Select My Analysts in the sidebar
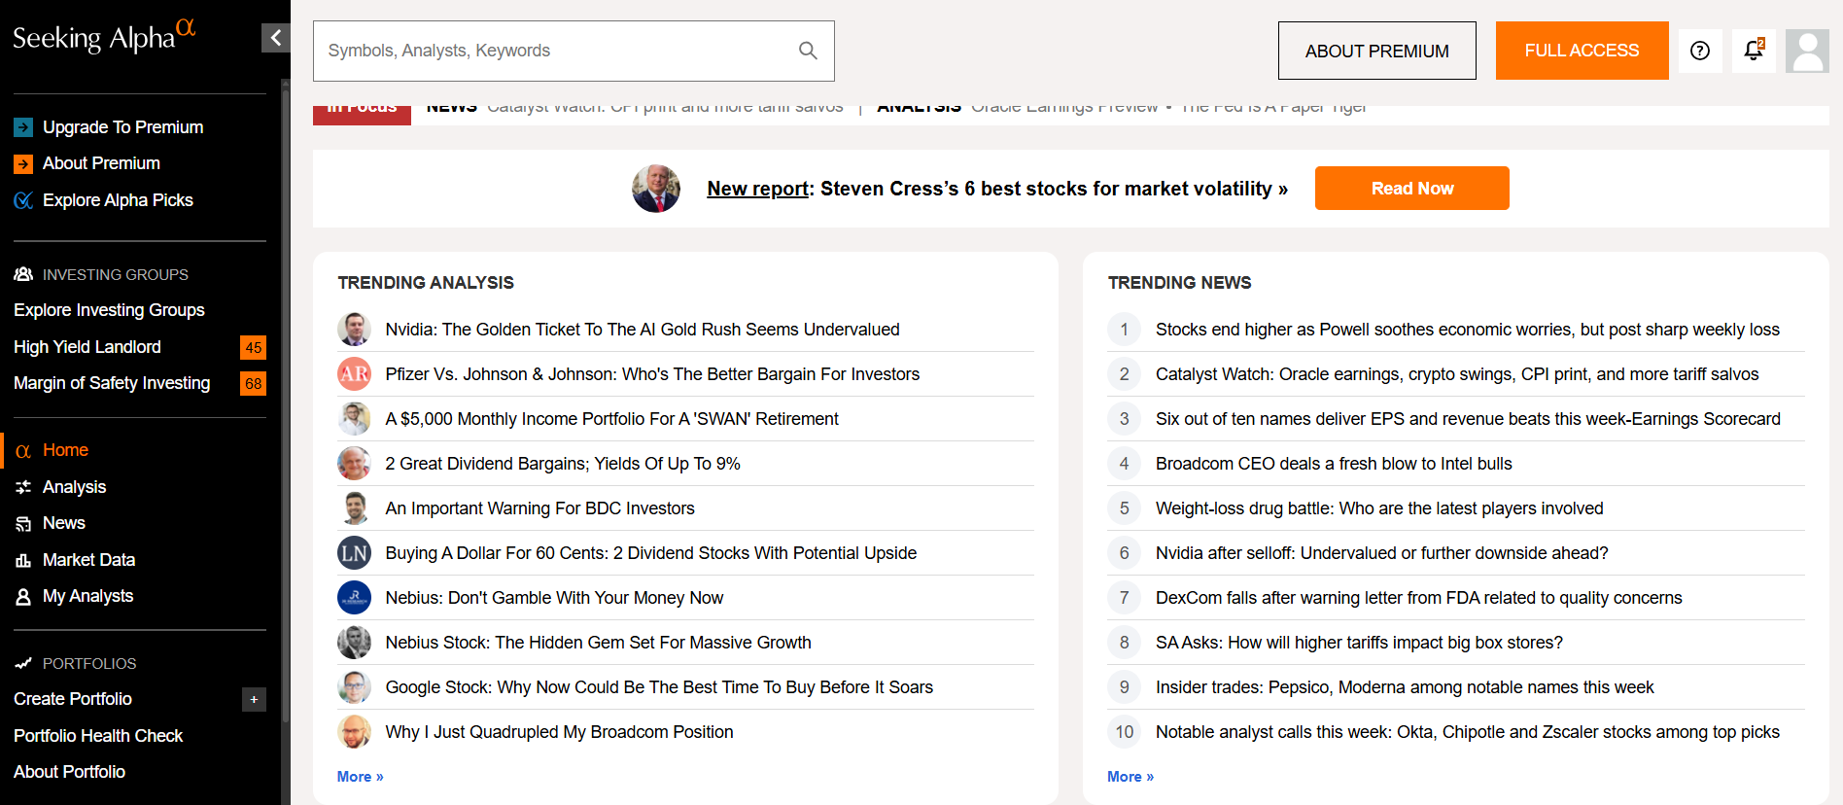 coord(87,596)
